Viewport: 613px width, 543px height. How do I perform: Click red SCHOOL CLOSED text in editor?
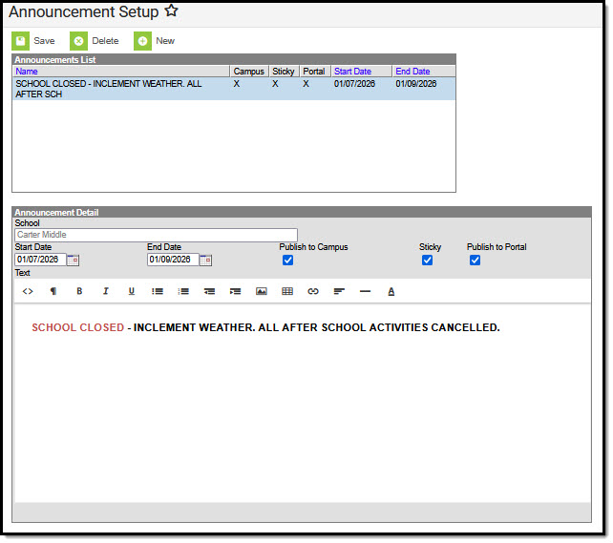pos(77,327)
